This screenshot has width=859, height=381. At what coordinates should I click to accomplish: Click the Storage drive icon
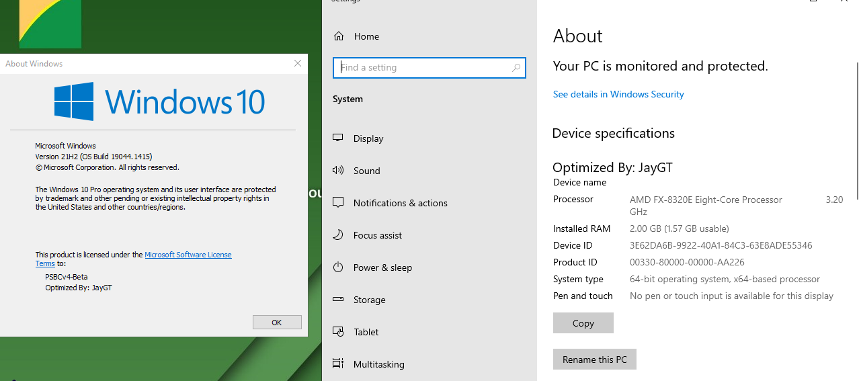click(x=338, y=300)
